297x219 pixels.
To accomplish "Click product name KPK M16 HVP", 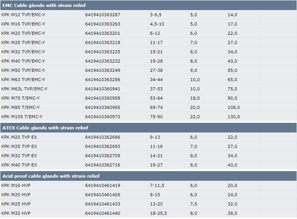I will tap(16, 186).
